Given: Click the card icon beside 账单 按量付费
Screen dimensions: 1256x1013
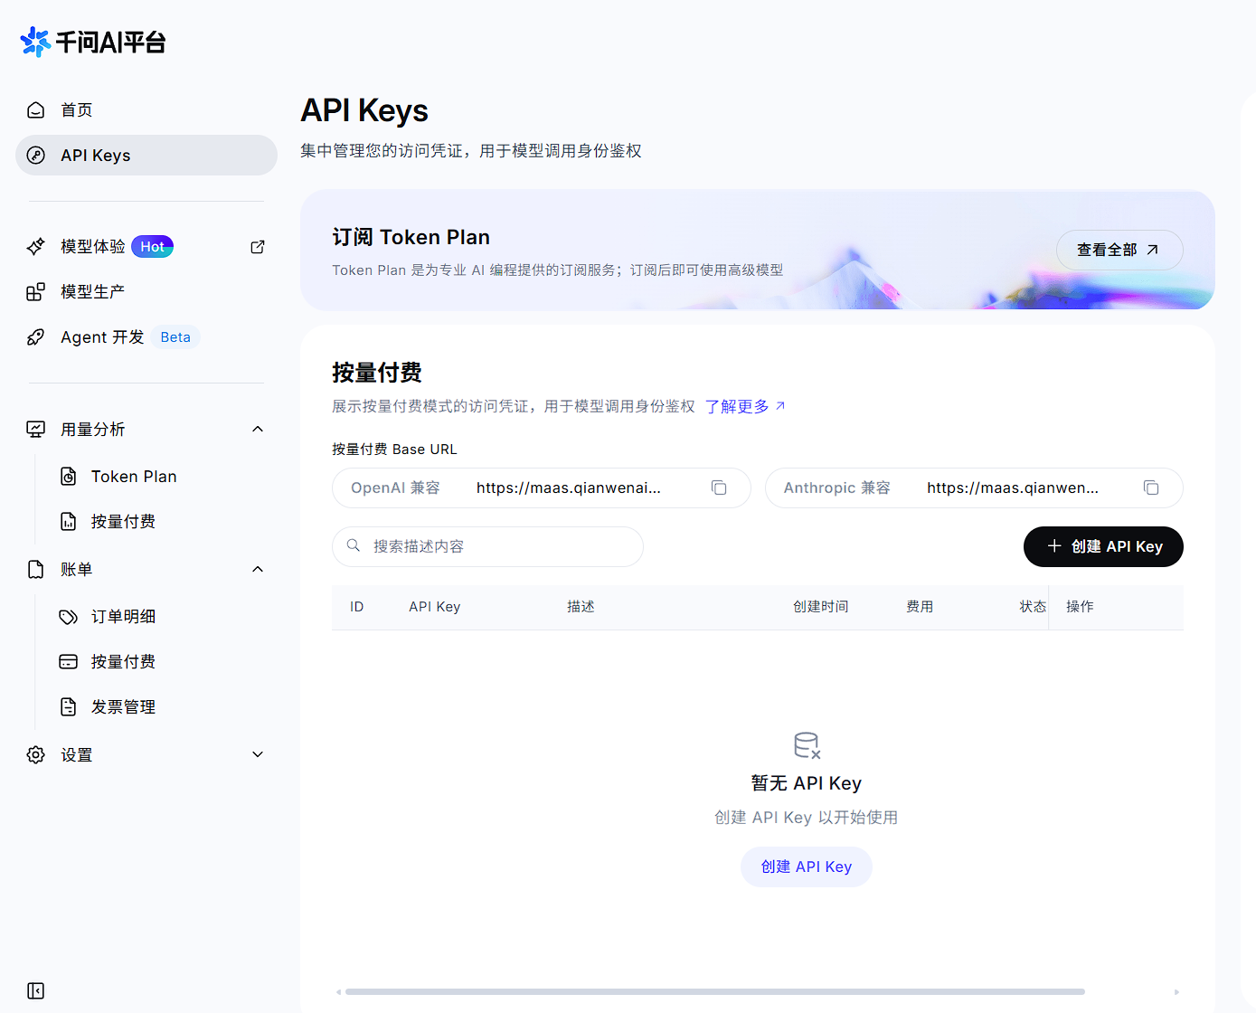Looking at the screenshot, I should coord(69,662).
